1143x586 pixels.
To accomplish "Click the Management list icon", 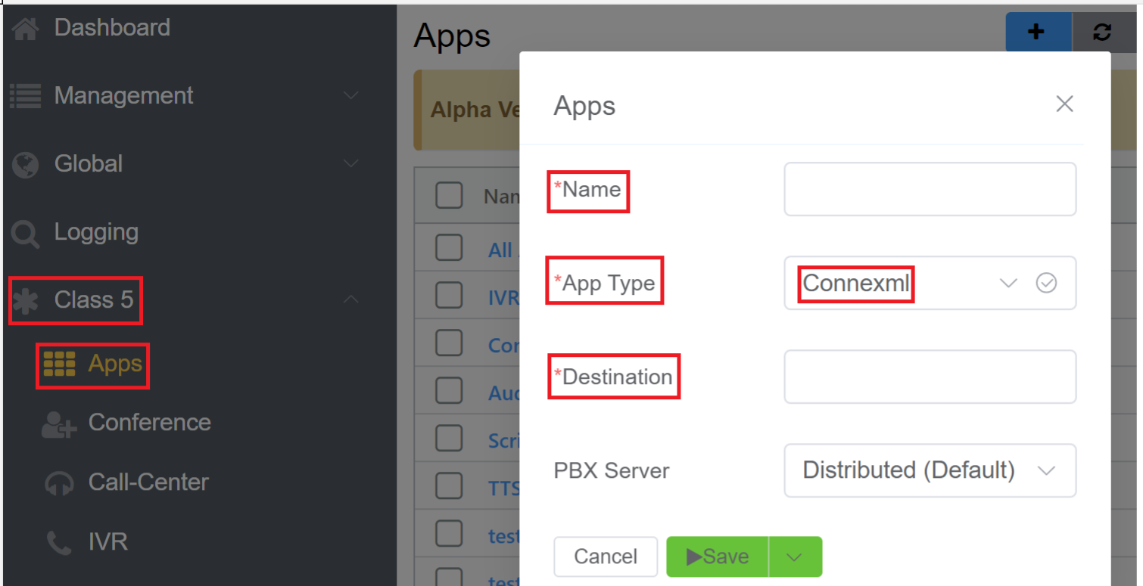I will (x=25, y=96).
